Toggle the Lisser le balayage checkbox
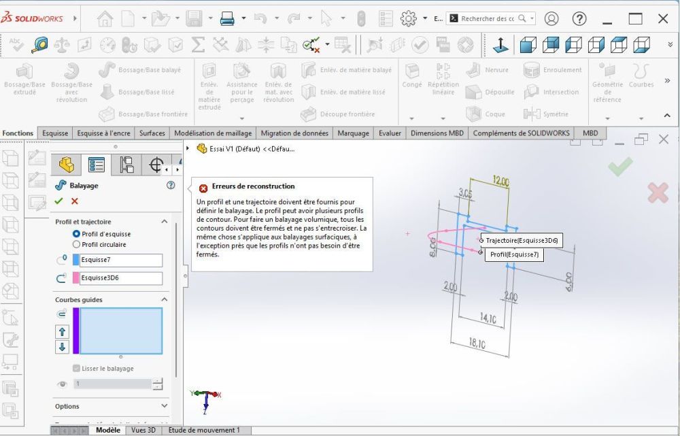This screenshot has width=680, height=436. 76,369
